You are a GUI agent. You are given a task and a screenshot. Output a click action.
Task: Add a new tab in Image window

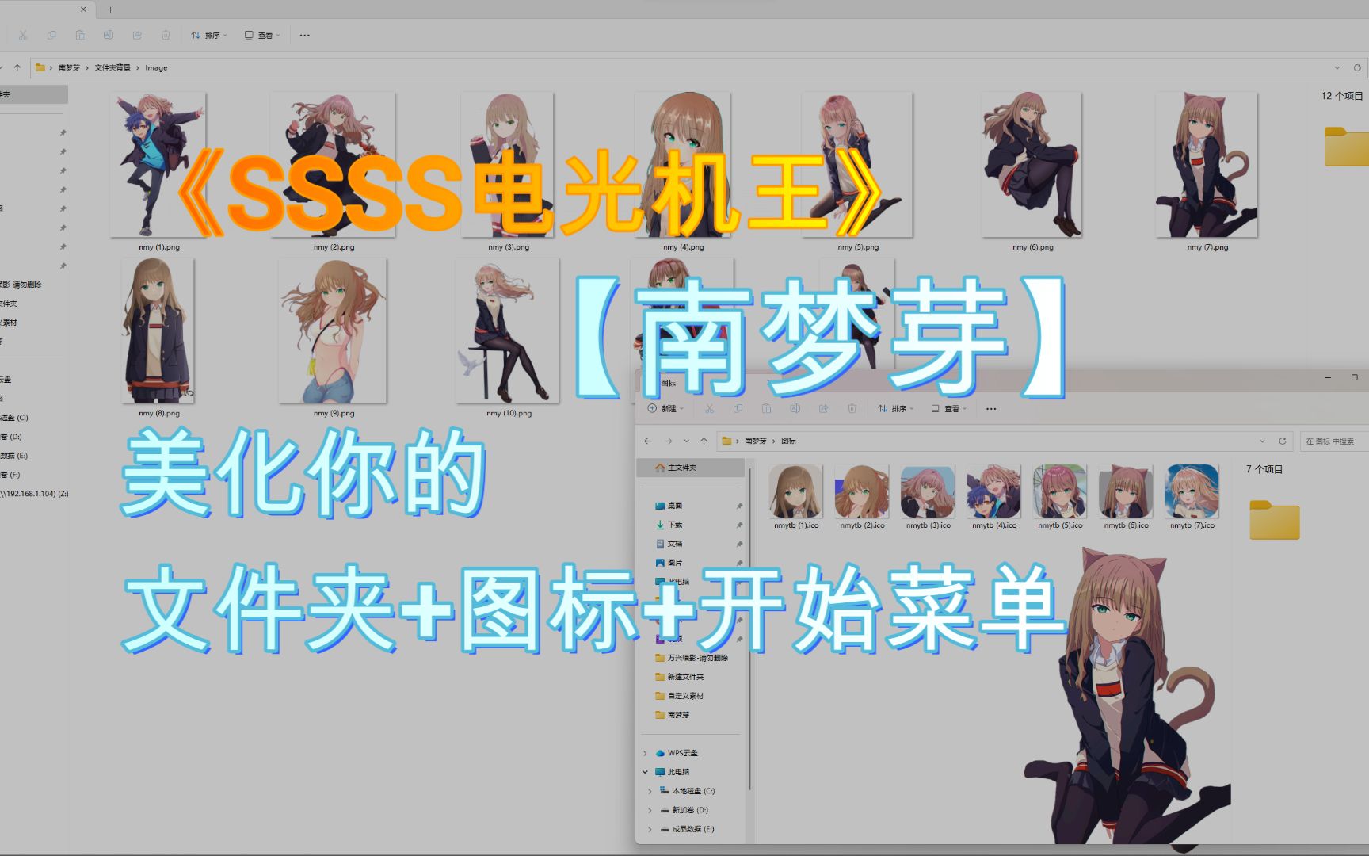[x=110, y=10]
